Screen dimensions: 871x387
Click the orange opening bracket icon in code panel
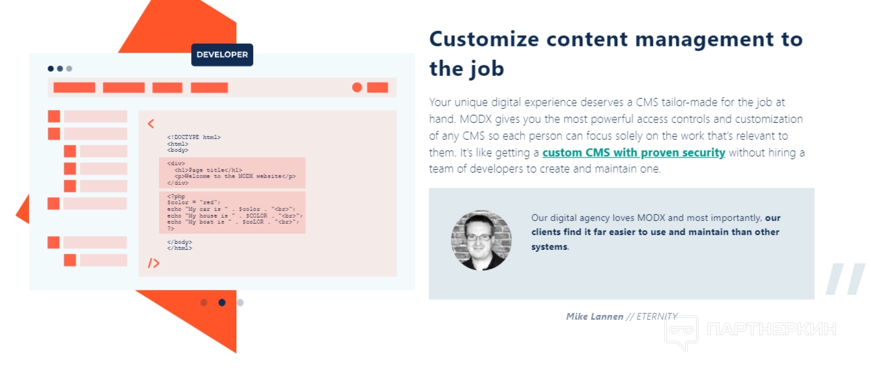click(151, 124)
